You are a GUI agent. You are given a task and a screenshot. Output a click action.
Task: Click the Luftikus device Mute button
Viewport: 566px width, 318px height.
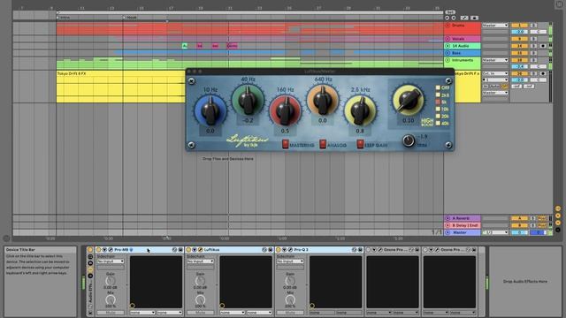(201, 313)
